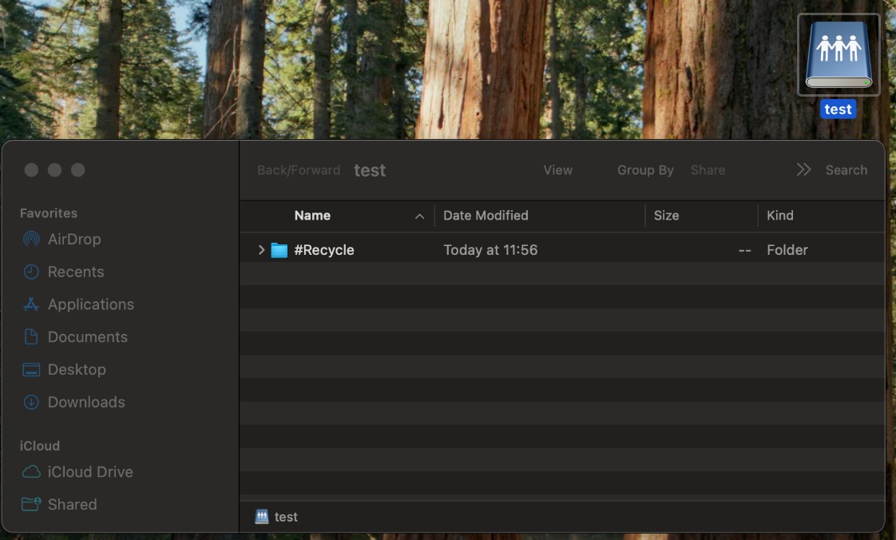
Task: Open the iCloud Drive cloud icon
Action: (x=31, y=472)
